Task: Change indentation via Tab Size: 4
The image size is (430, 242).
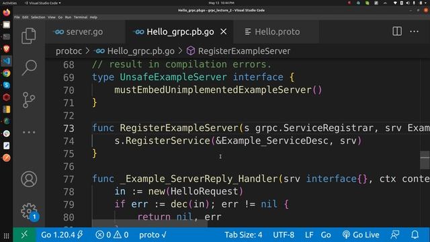Action: coord(243,235)
